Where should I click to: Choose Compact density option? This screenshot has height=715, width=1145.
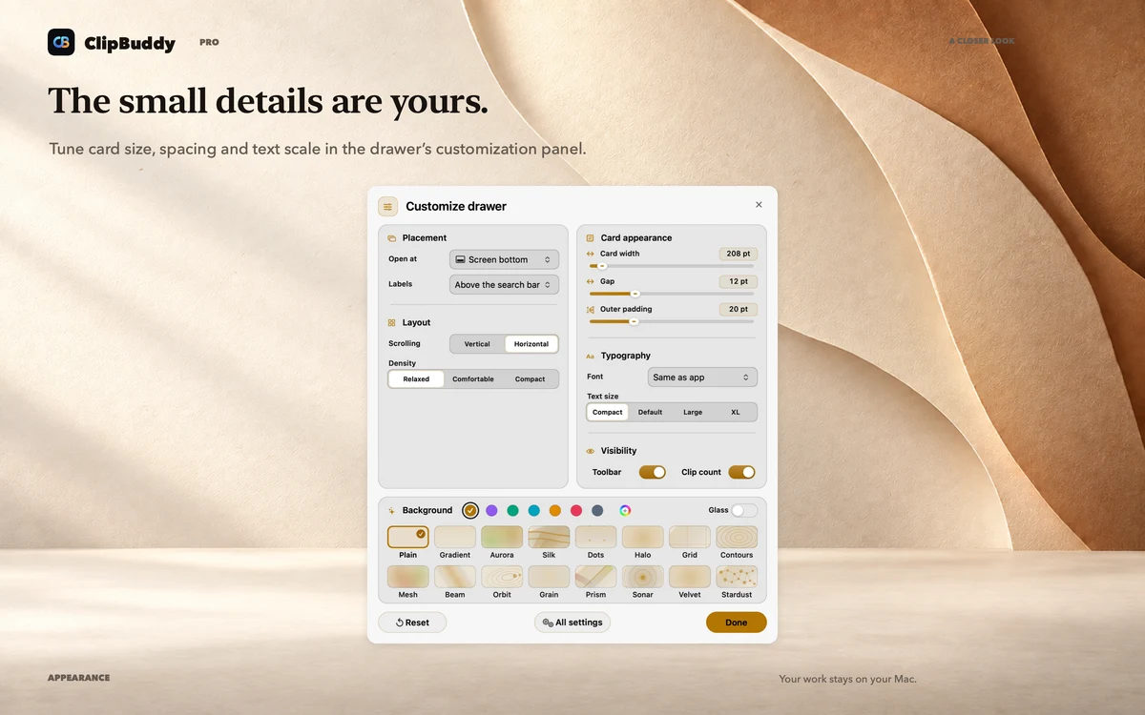[x=531, y=379]
